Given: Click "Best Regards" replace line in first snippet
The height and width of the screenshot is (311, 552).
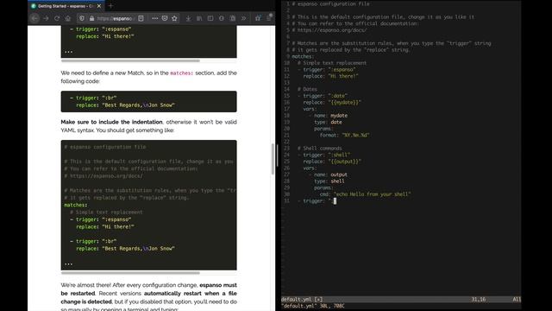Looking at the screenshot, I should tap(125, 105).
